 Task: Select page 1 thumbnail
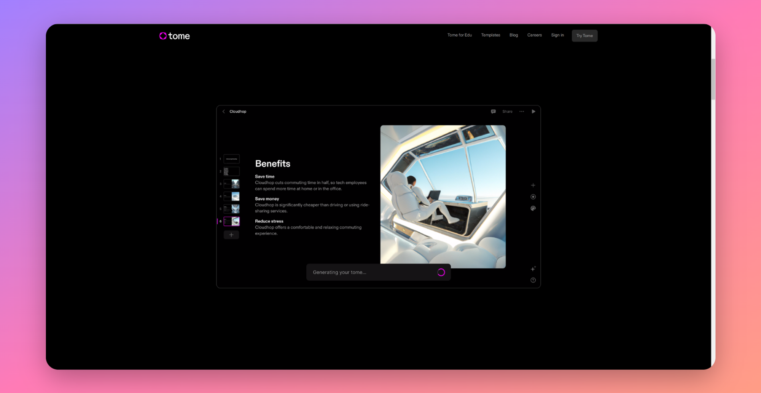[231, 159]
